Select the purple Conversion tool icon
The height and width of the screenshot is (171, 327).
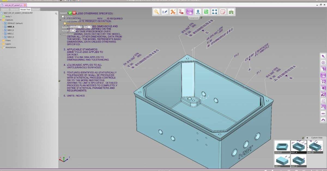[x=190, y=12]
